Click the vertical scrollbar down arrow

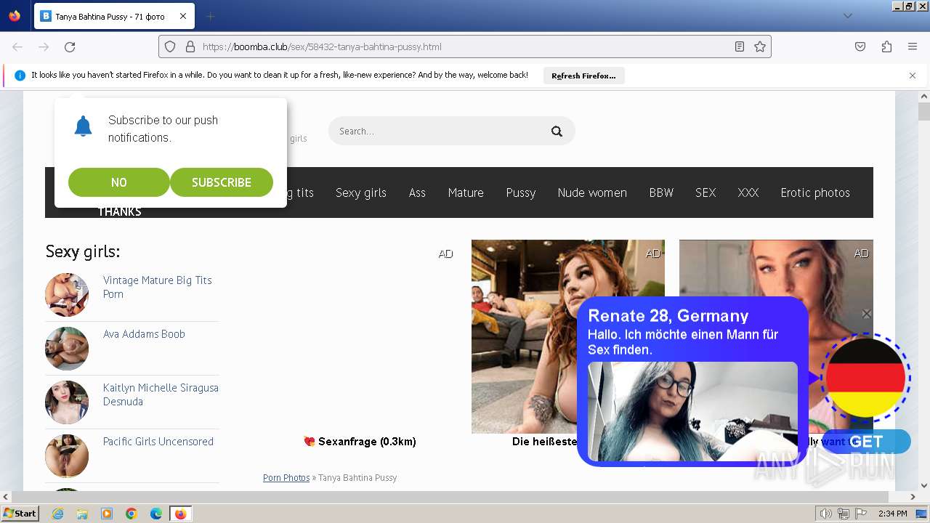[x=924, y=485]
